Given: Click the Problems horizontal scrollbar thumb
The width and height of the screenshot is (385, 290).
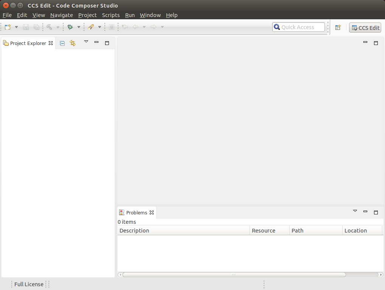Looking at the screenshot, I should pyautogui.click(x=234, y=274).
